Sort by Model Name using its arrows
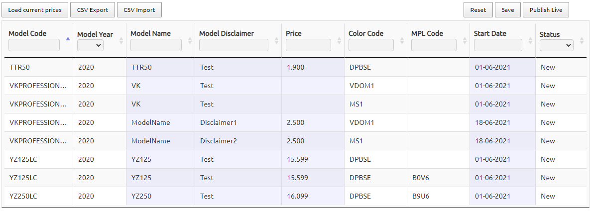This screenshot has height=211, width=592. (190, 40)
